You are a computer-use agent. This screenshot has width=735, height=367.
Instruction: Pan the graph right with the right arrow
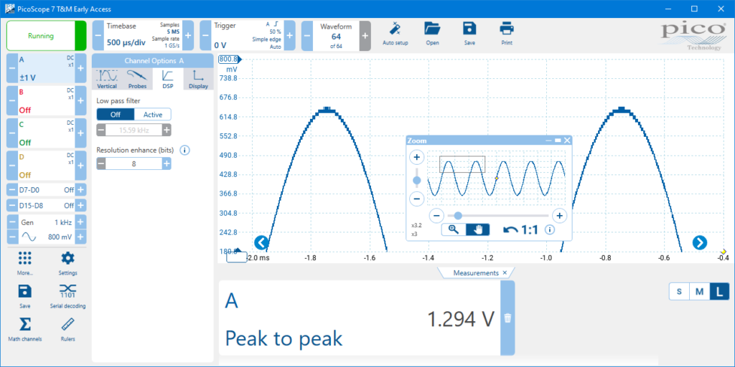tap(700, 242)
